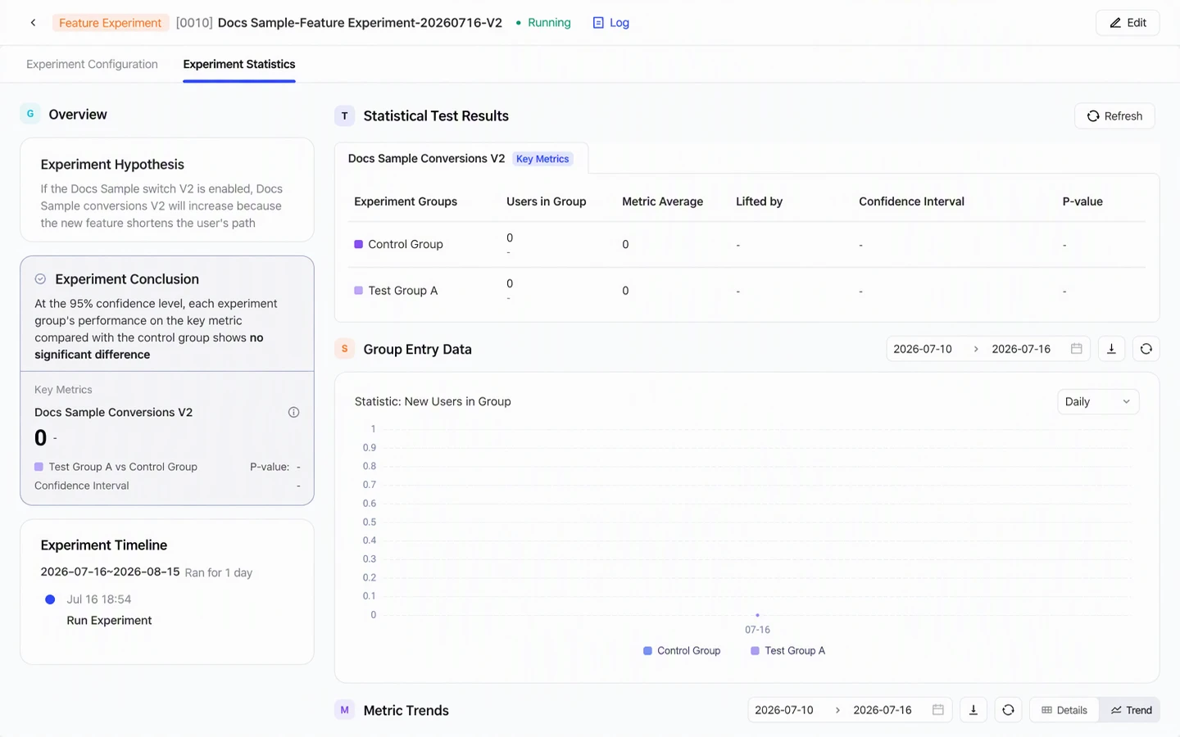Reload the Group Entry Data chart
1180x737 pixels.
1146,349
